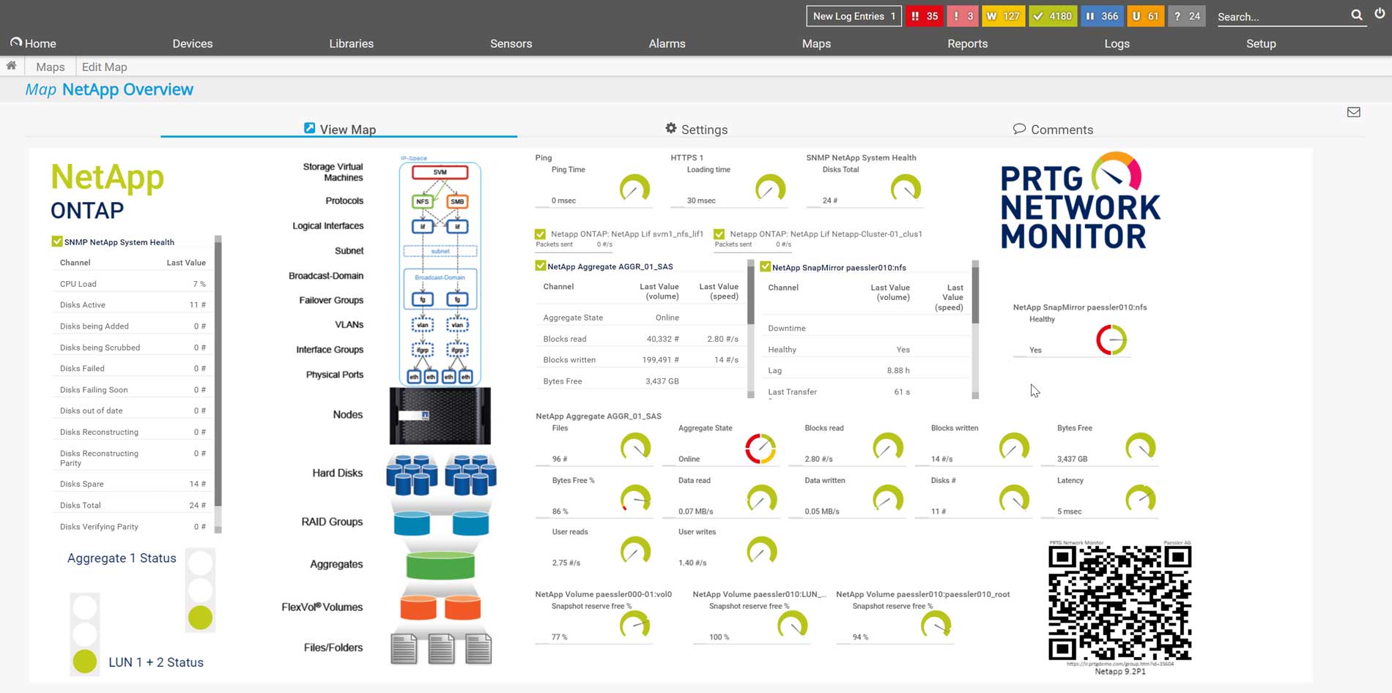1392x693 pixels.
Task: Click the orange FlexVol Volumes icon
Action: [x=440, y=607]
